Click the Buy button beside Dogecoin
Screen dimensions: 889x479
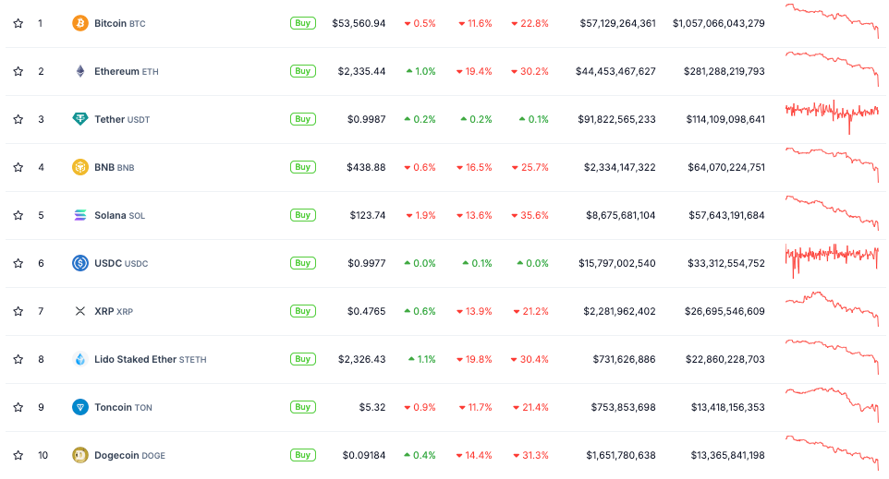[x=302, y=455]
